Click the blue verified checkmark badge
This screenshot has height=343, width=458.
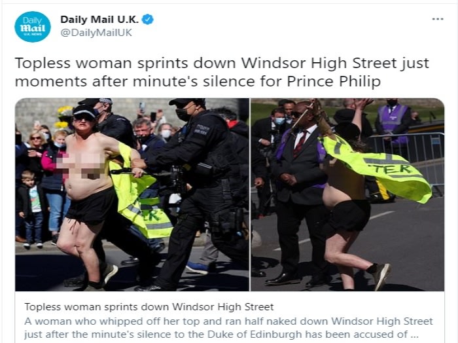pyautogui.click(x=147, y=20)
